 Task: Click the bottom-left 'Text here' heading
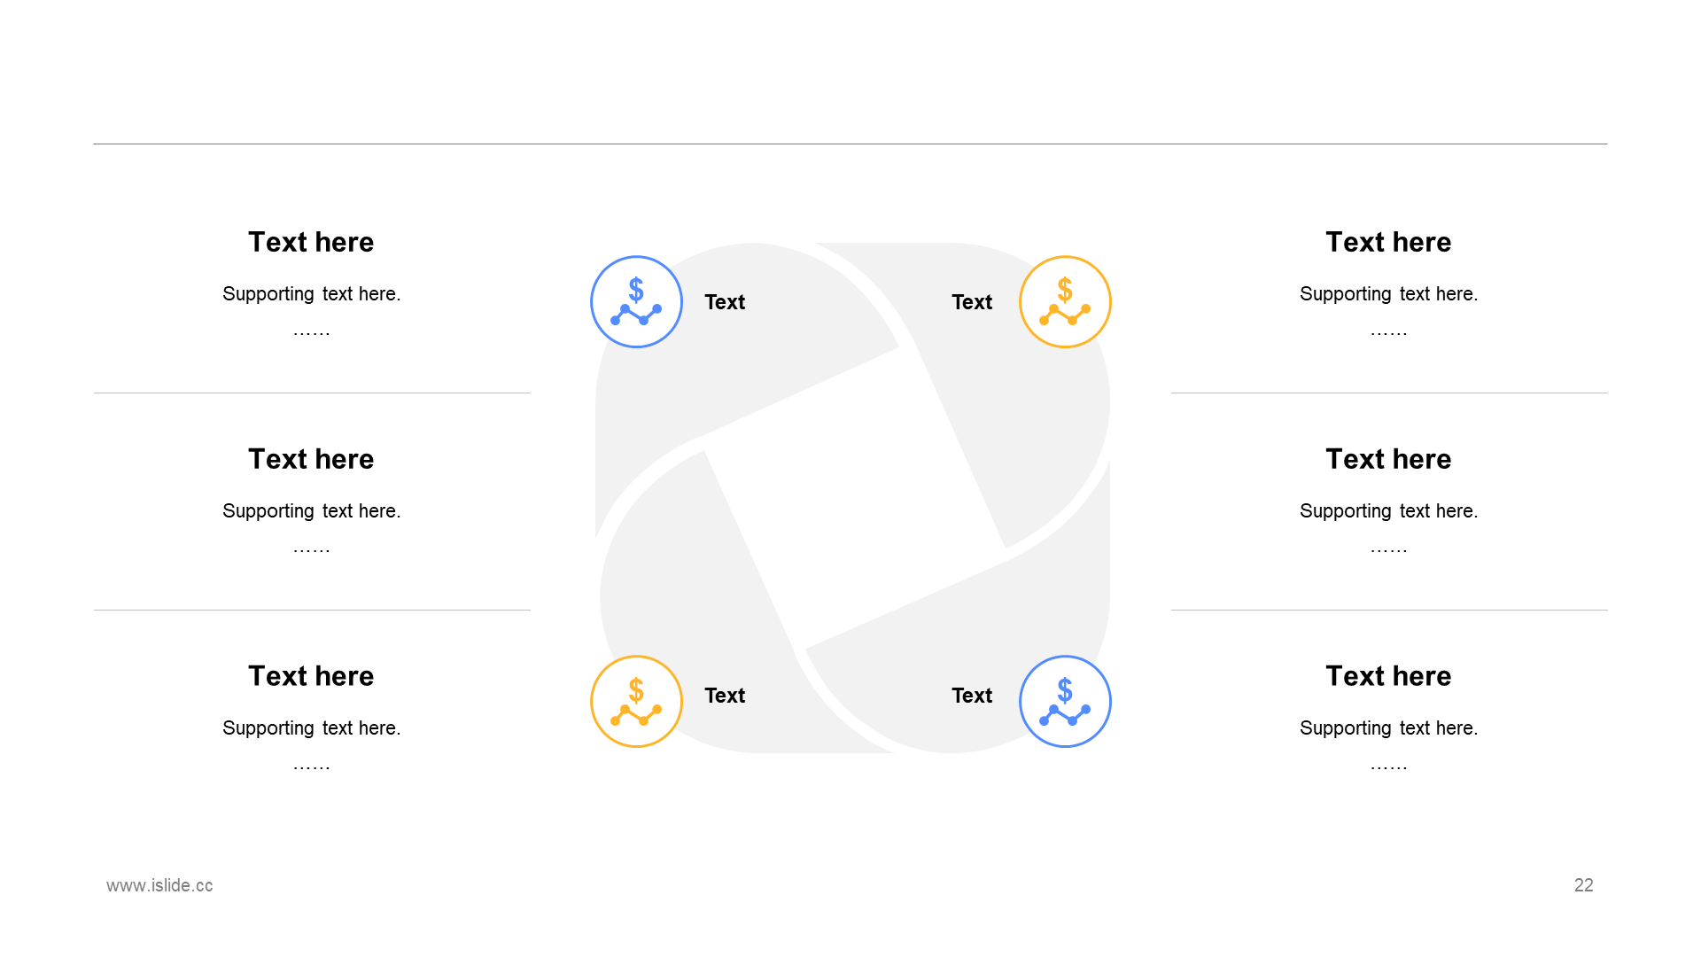[311, 676]
